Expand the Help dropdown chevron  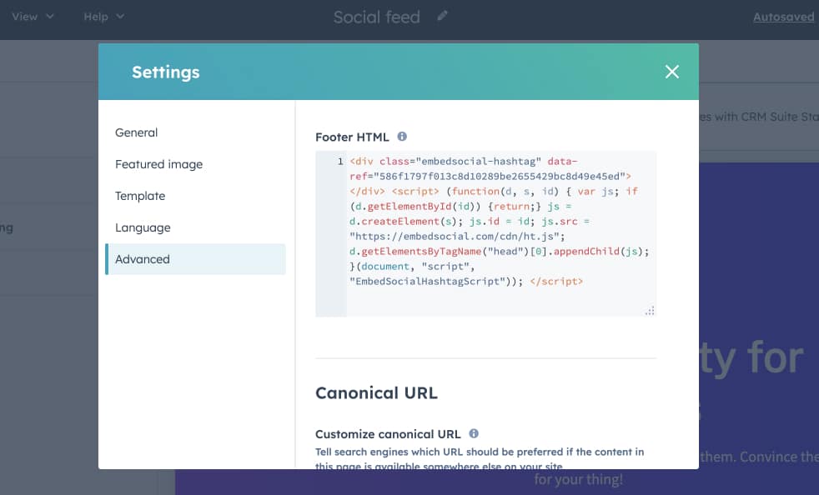[x=120, y=17]
